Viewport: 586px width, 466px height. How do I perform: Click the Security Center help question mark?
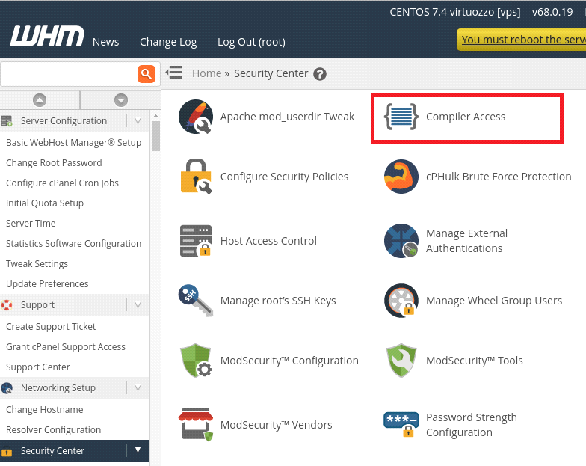320,74
